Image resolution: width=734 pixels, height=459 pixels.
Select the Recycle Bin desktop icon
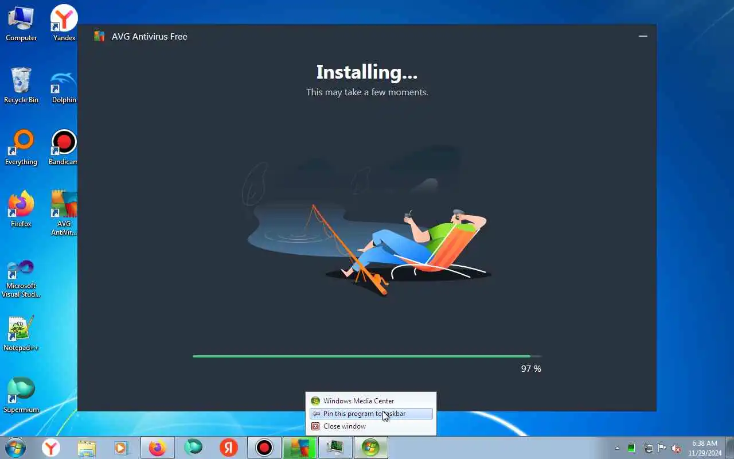pyautogui.click(x=21, y=86)
